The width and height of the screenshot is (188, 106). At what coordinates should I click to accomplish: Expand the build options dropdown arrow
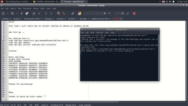click(x=68, y=14)
